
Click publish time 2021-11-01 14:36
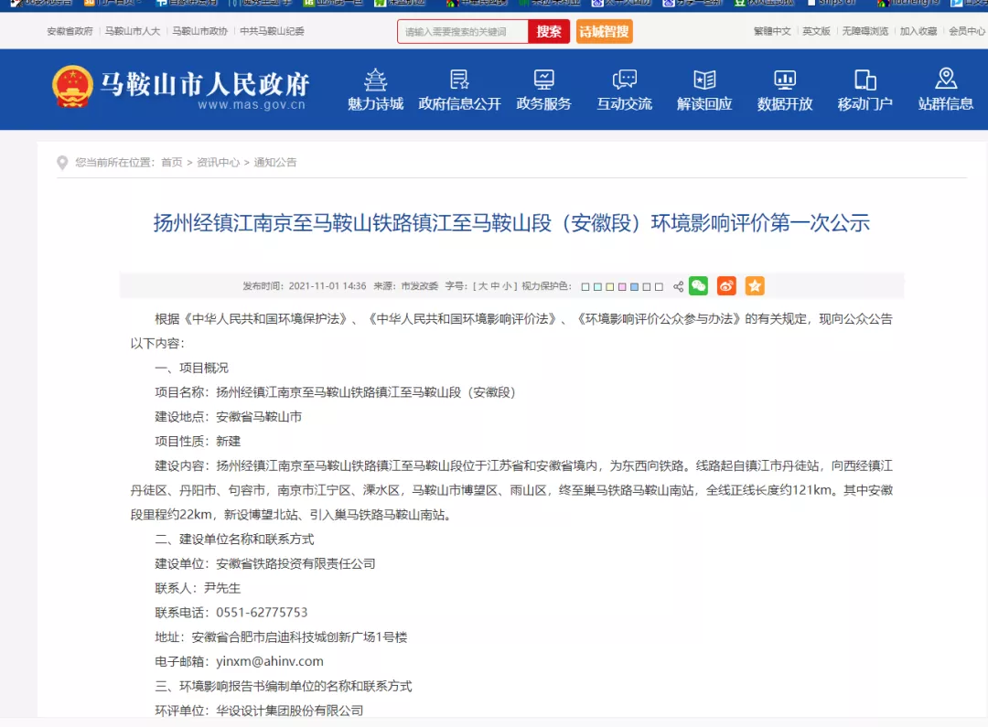(x=327, y=286)
